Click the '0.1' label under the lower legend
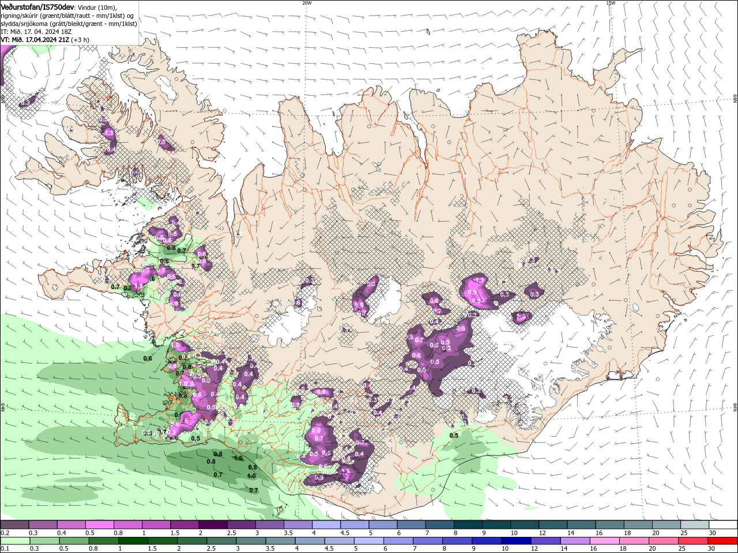 point(5,549)
